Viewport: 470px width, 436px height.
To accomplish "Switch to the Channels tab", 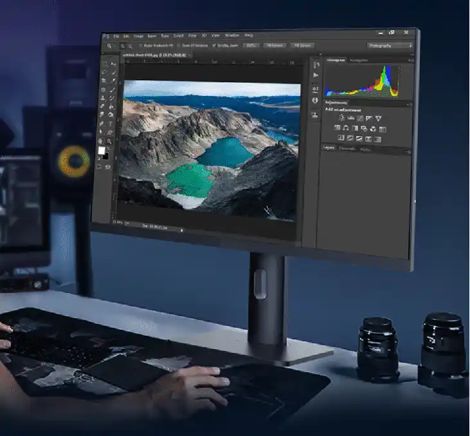I will point(347,149).
